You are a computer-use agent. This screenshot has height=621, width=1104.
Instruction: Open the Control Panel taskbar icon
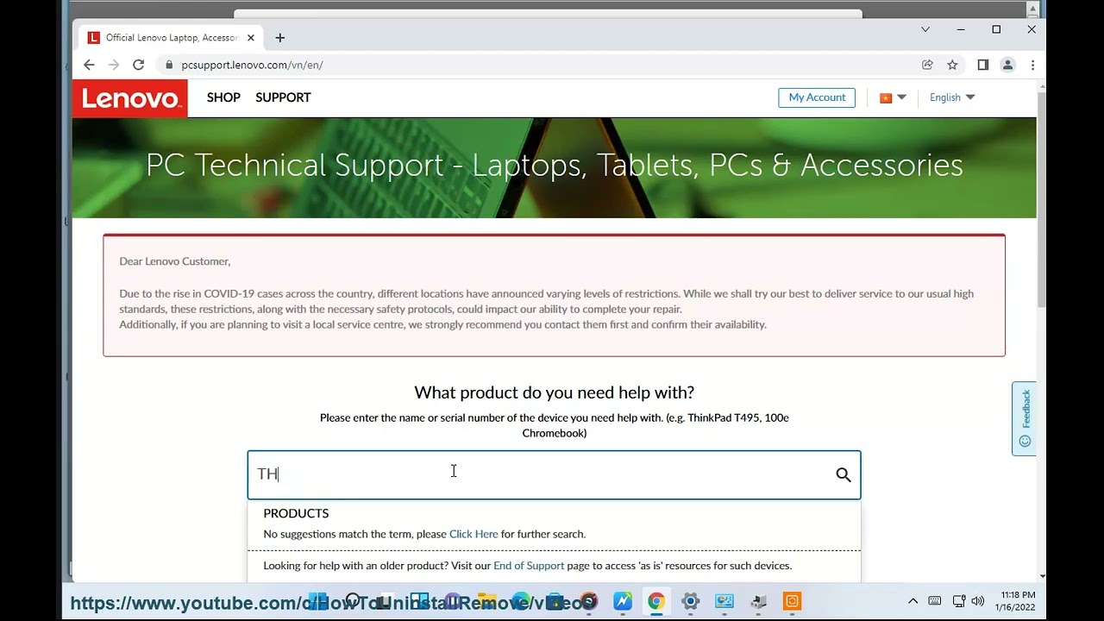pos(724,601)
